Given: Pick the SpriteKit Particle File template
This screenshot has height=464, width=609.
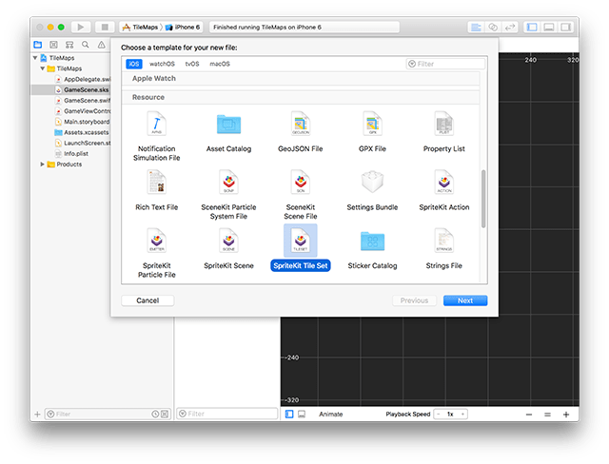Looking at the screenshot, I should (x=156, y=253).
